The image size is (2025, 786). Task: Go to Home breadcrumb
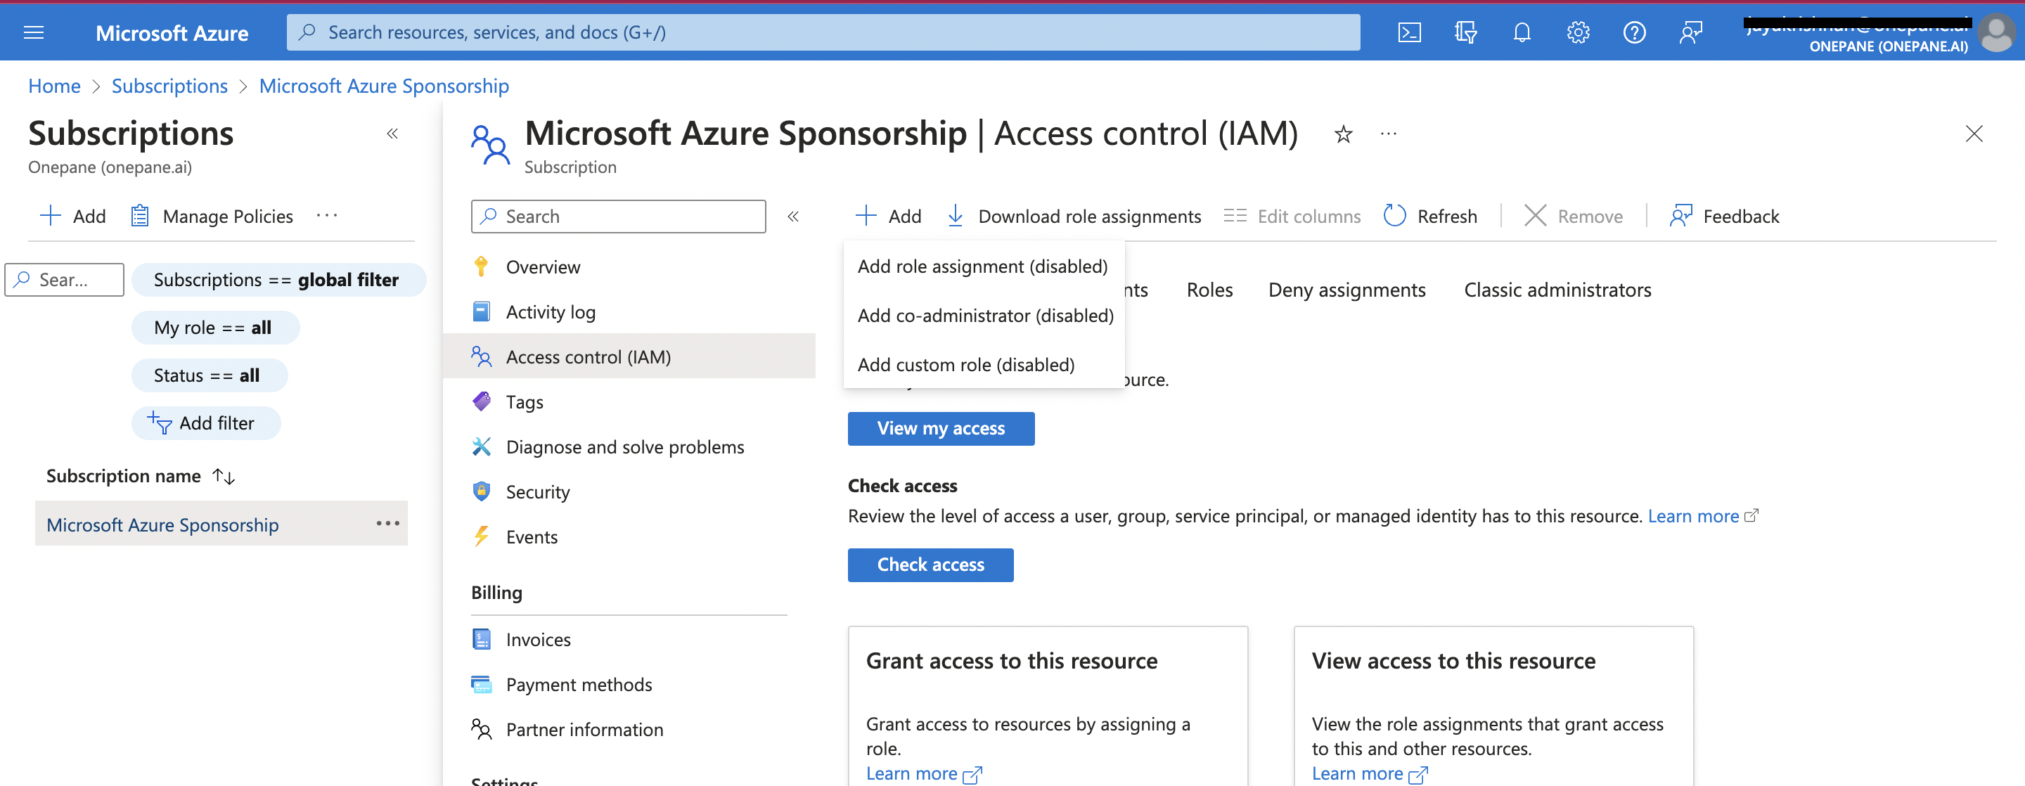(54, 86)
